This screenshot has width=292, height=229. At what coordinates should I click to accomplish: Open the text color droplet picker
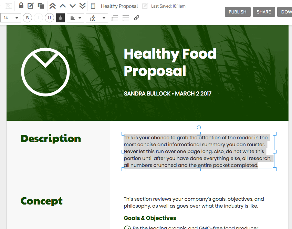pyautogui.click(x=60, y=18)
